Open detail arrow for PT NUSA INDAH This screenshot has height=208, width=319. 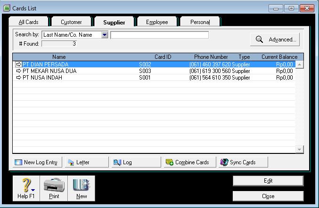18,77
